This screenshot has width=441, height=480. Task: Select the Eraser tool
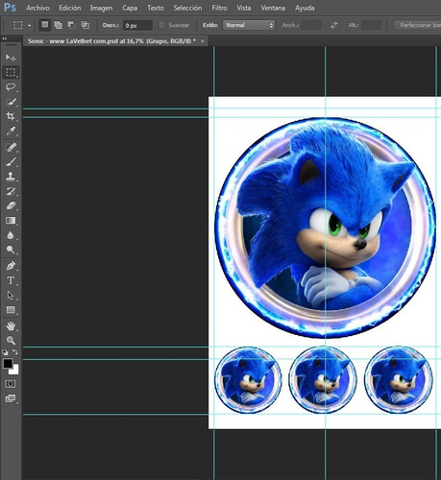coord(11,205)
